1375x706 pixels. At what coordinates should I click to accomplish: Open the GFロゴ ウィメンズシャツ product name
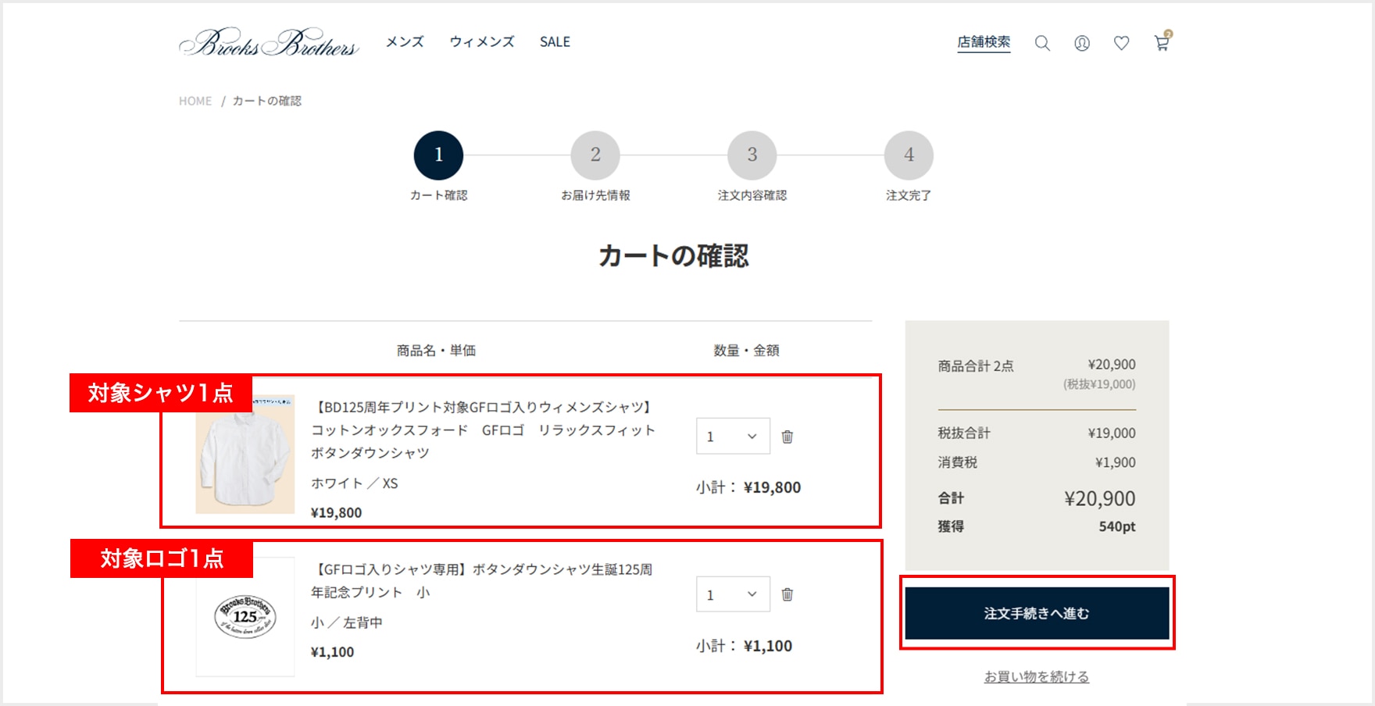[x=484, y=430]
